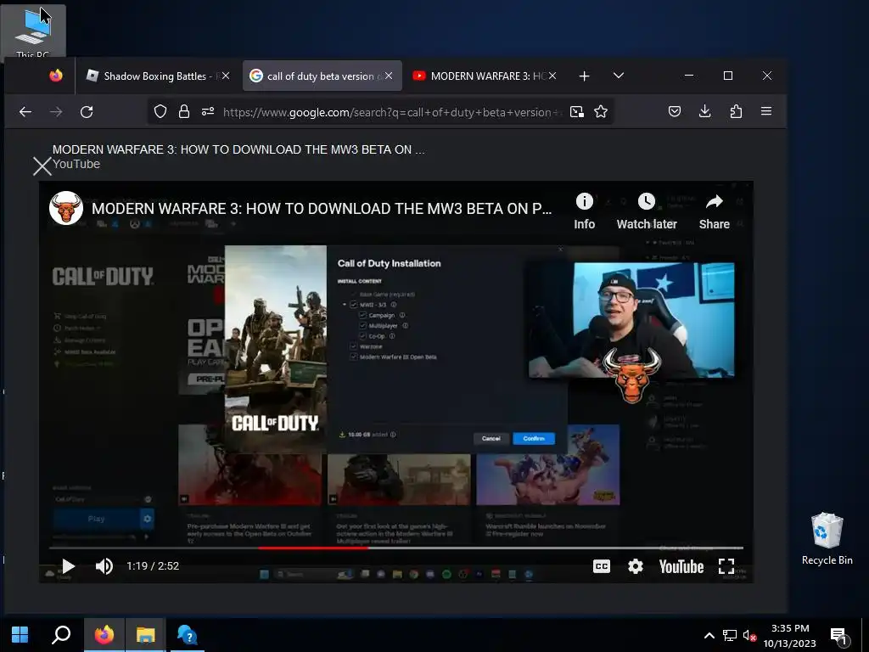Click the google.com address bar URL
869x652 pixels.
[x=390, y=113]
